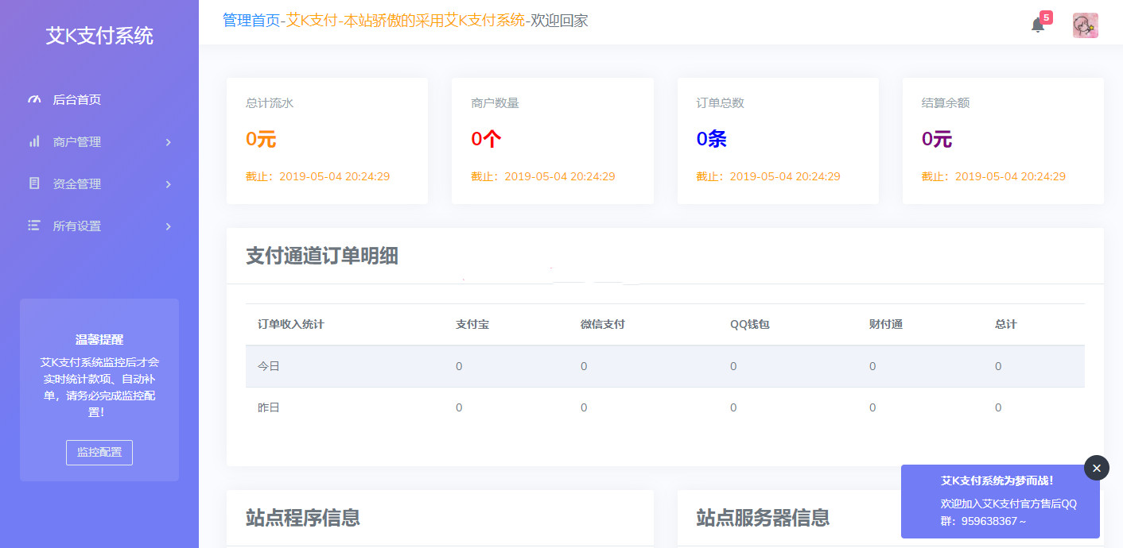The height and width of the screenshot is (548, 1123).
Task: Click the 艾K支付系统 logo title
Action: pyautogui.click(x=99, y=36)
